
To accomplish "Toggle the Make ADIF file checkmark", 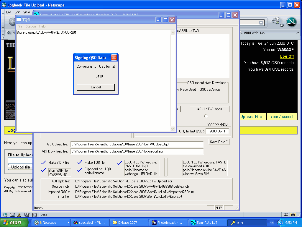I will 43,163.
